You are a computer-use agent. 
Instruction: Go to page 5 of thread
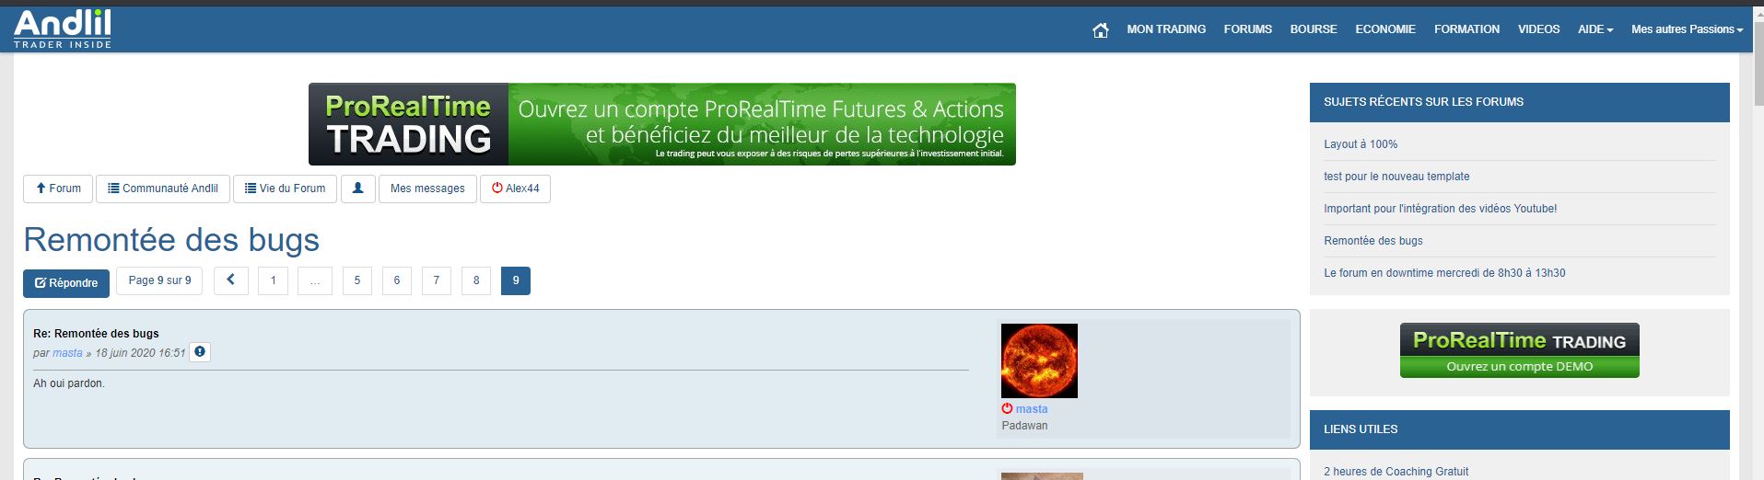point(357,280)
